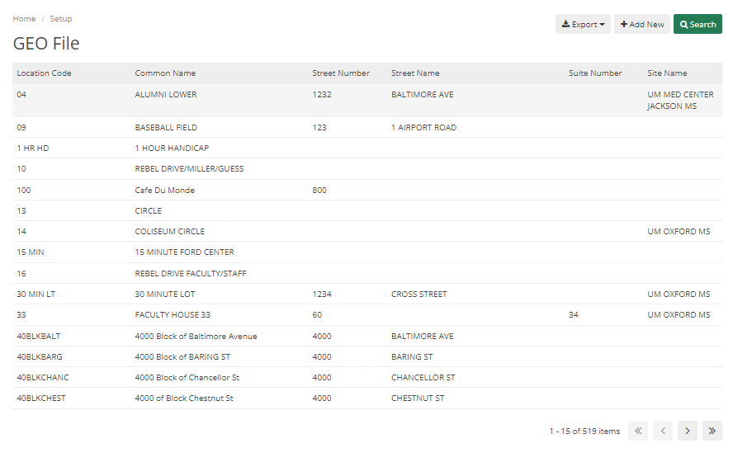733x462 pixels.
Task: Select the 30 MINUTE LOT row
Action: point(367,295)
